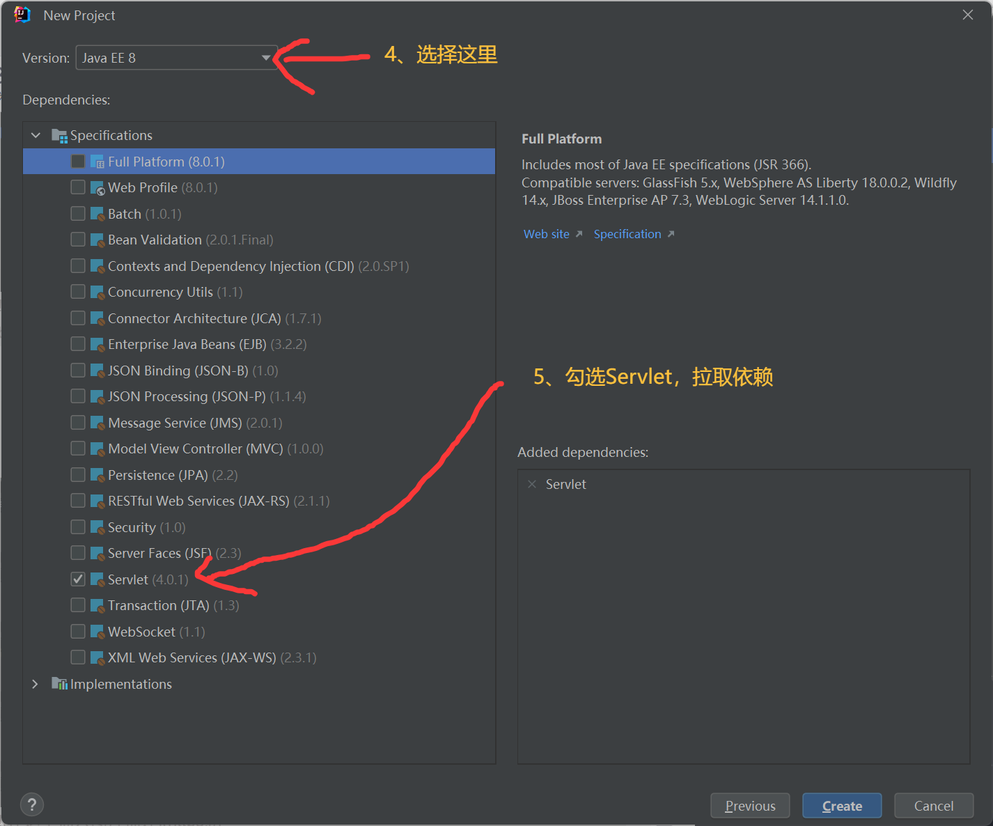Enable the Full Platform checkbox

pos(78,162)
